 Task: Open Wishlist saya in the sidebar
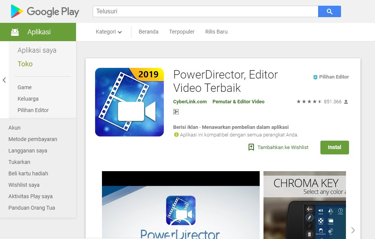[24, 185]
